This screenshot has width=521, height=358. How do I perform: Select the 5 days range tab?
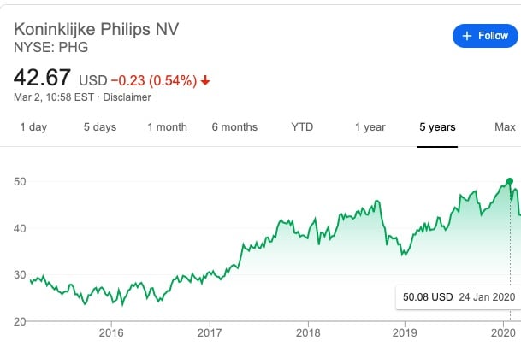click(99, 127)
